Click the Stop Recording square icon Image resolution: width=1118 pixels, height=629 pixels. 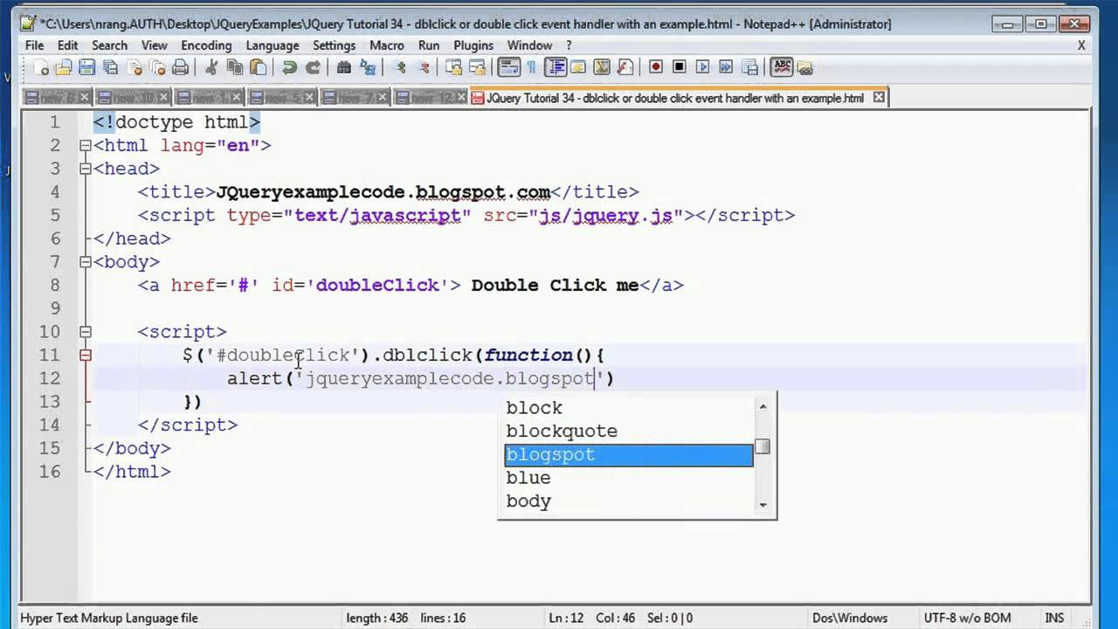680,67
